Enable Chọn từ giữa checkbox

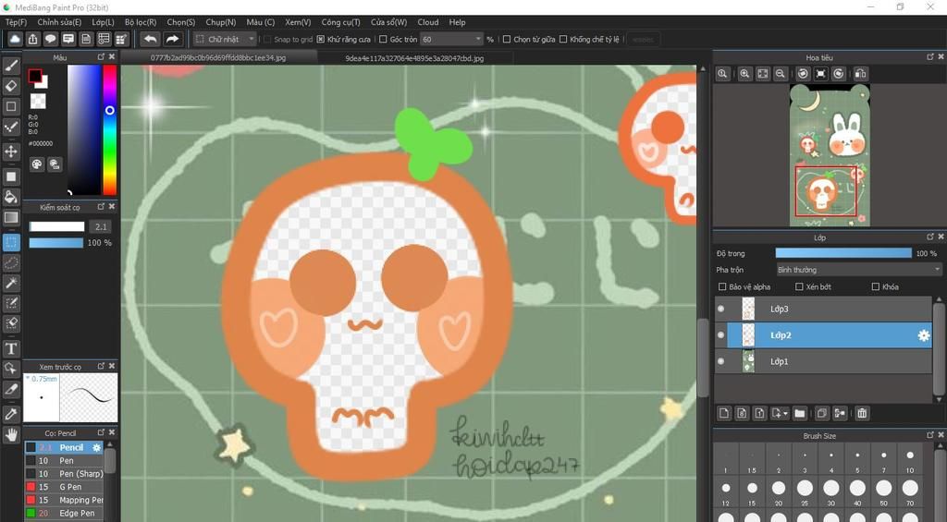pos(507,39)
